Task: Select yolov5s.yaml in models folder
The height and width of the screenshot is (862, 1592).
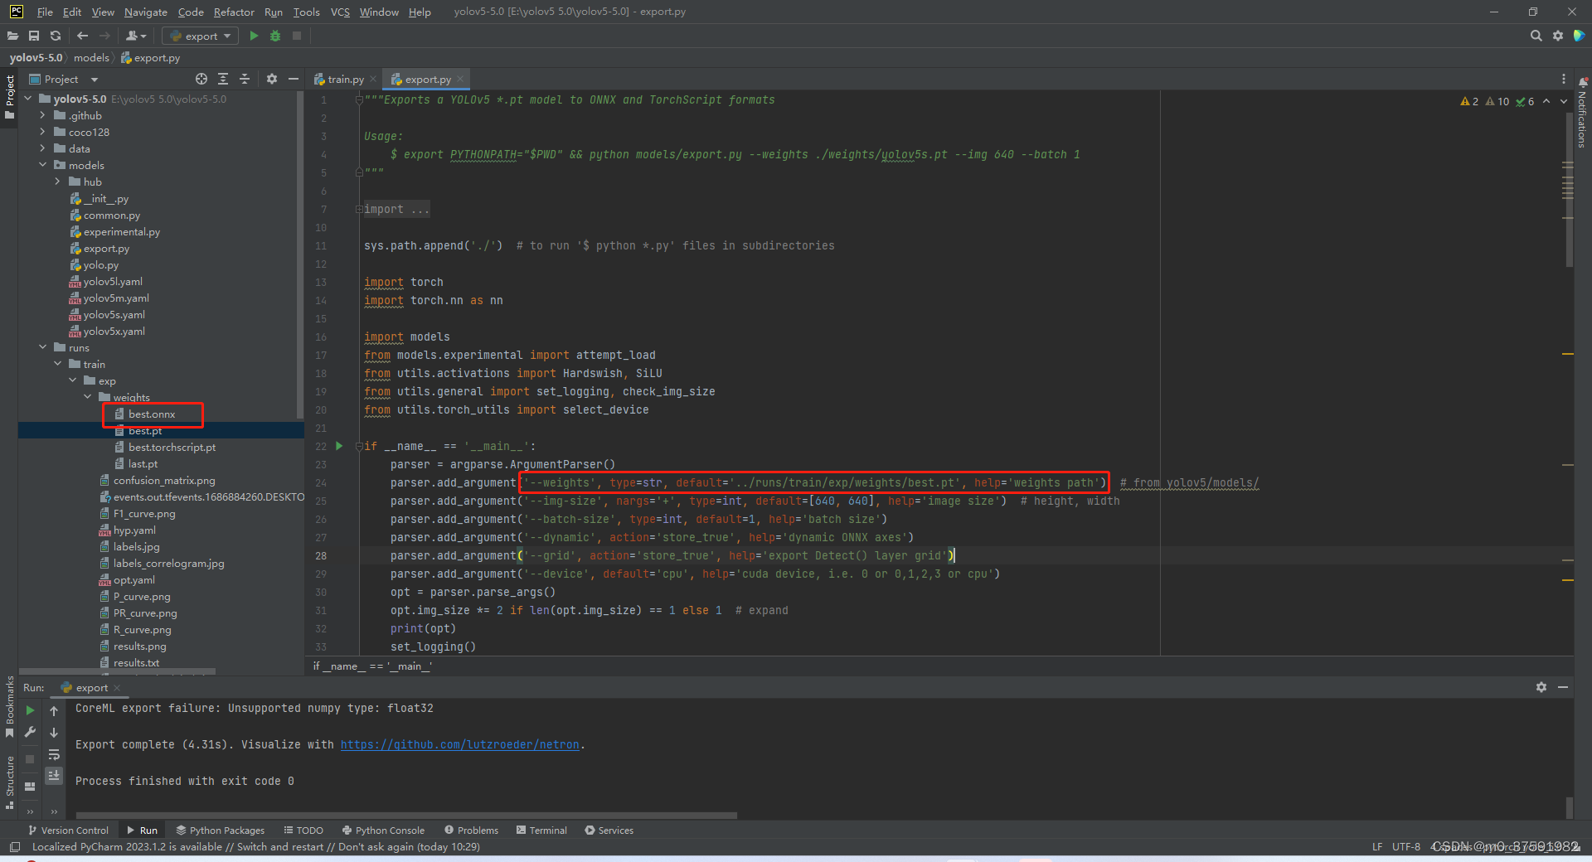Action: tap(114, 314)
